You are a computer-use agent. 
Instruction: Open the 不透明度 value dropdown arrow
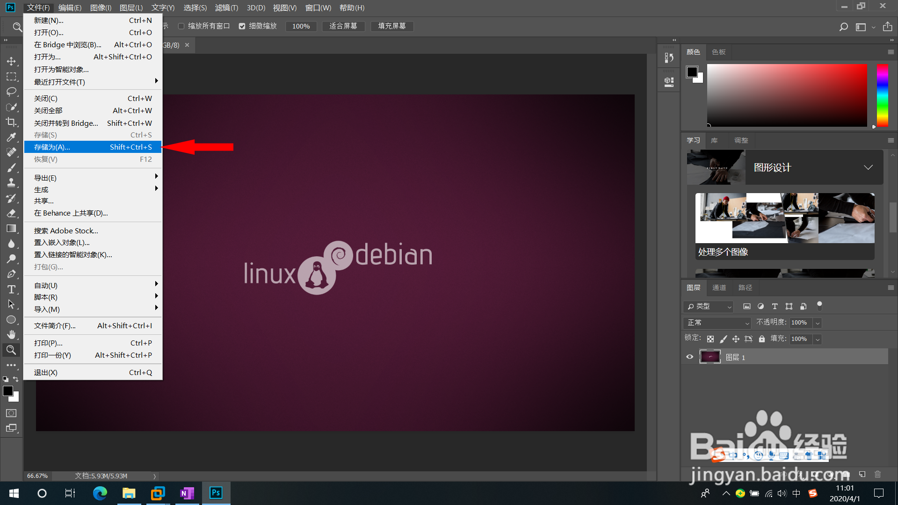[818, 323]
